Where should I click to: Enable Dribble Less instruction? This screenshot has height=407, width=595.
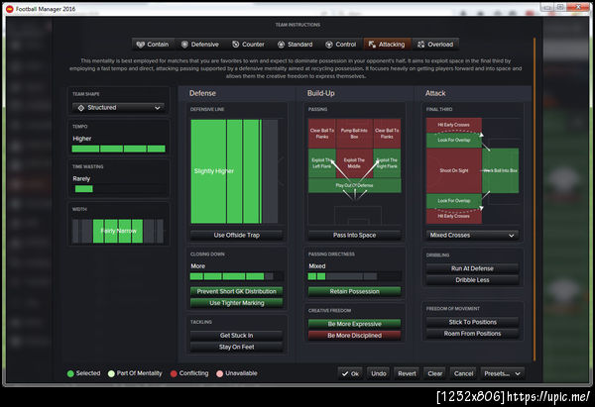point(472,280)
